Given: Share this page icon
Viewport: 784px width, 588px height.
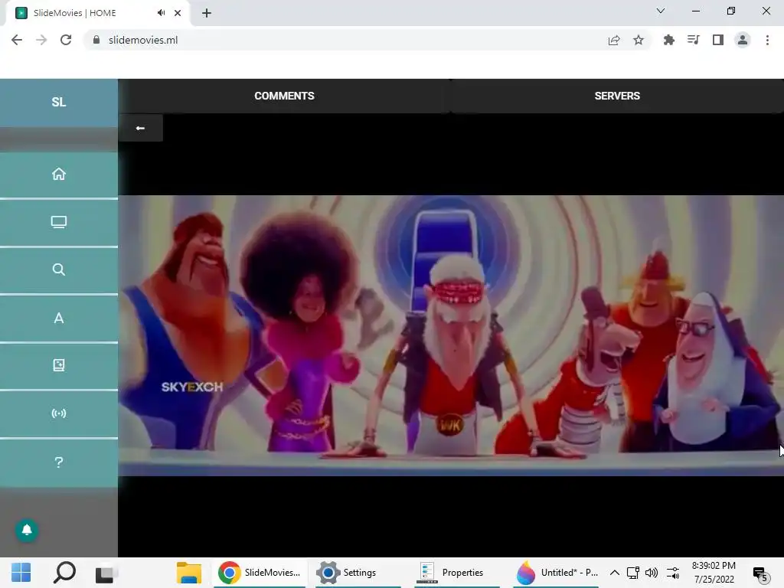Looking at the screenshot, I should point(614,40).
